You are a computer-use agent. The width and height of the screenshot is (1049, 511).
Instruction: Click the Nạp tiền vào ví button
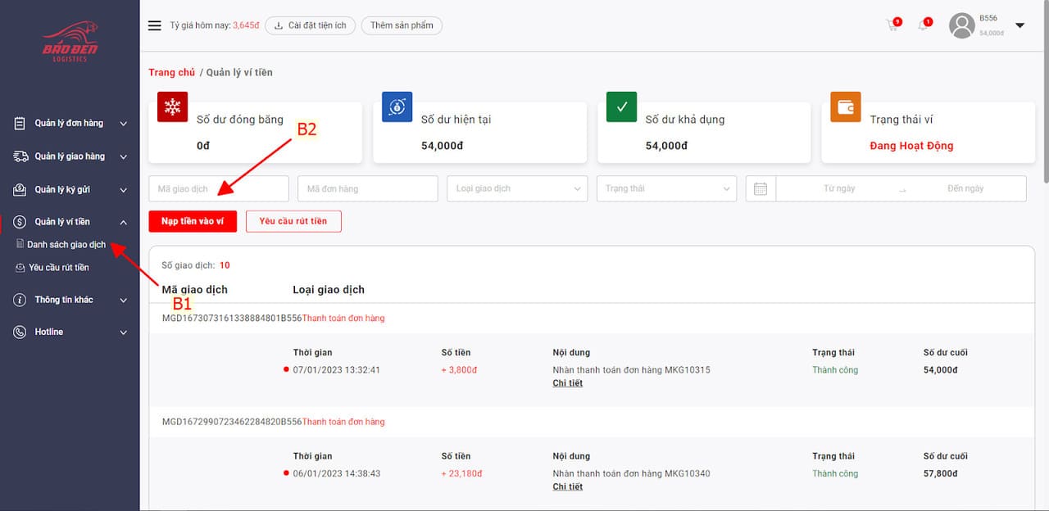193,221
